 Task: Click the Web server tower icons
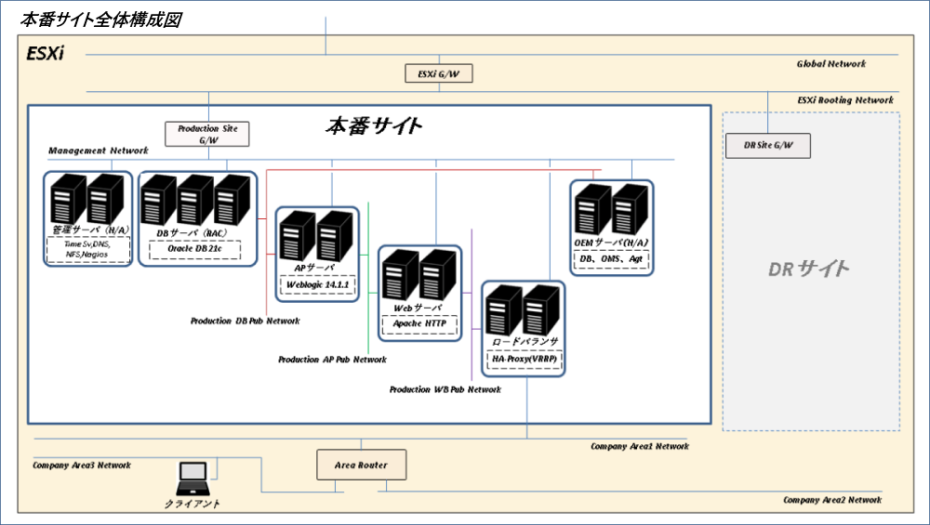419,275
